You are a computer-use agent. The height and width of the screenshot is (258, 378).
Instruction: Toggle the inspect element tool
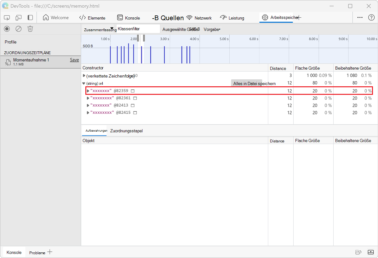point(7,18)
